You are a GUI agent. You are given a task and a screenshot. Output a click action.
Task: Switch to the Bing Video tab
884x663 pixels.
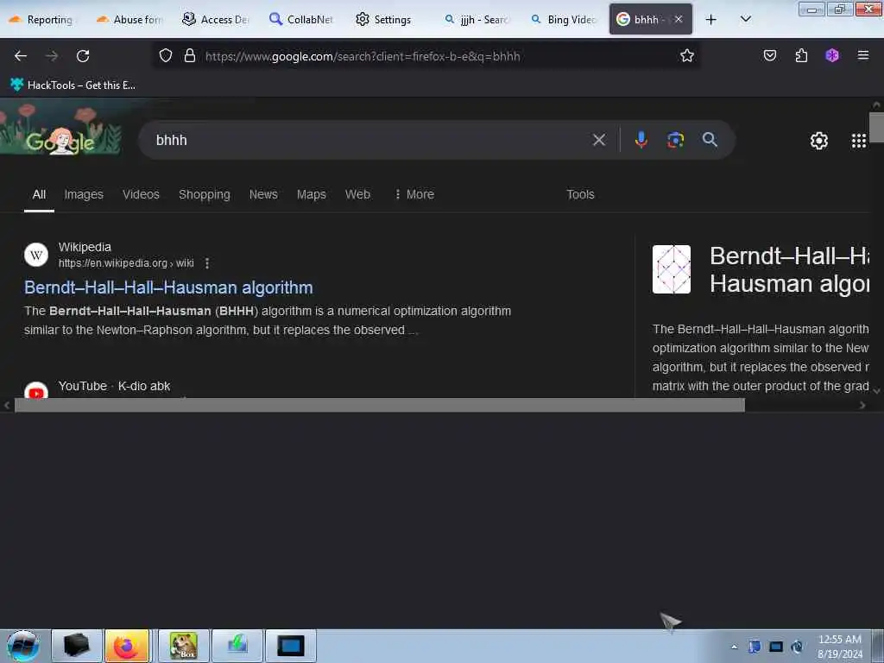564,20
